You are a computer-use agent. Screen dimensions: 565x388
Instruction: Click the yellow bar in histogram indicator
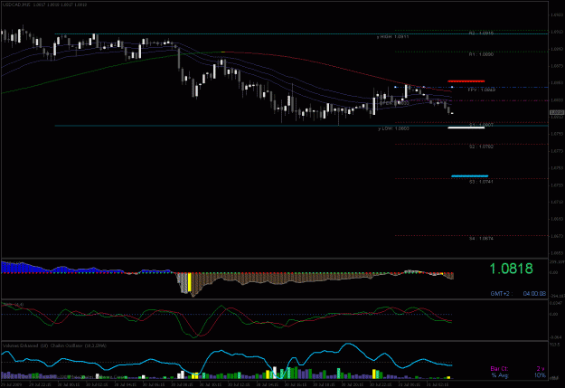(x=190, y=282)
